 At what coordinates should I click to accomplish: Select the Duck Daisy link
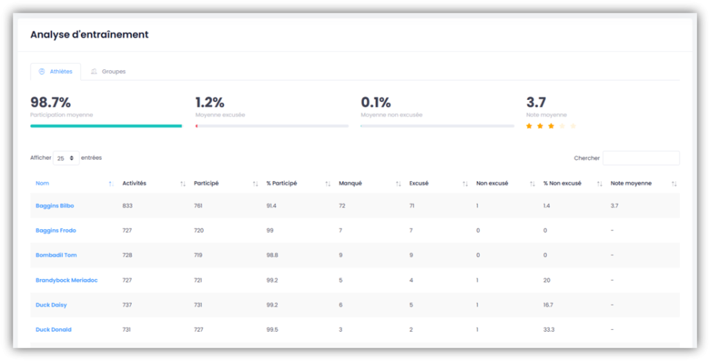(51, 305)
